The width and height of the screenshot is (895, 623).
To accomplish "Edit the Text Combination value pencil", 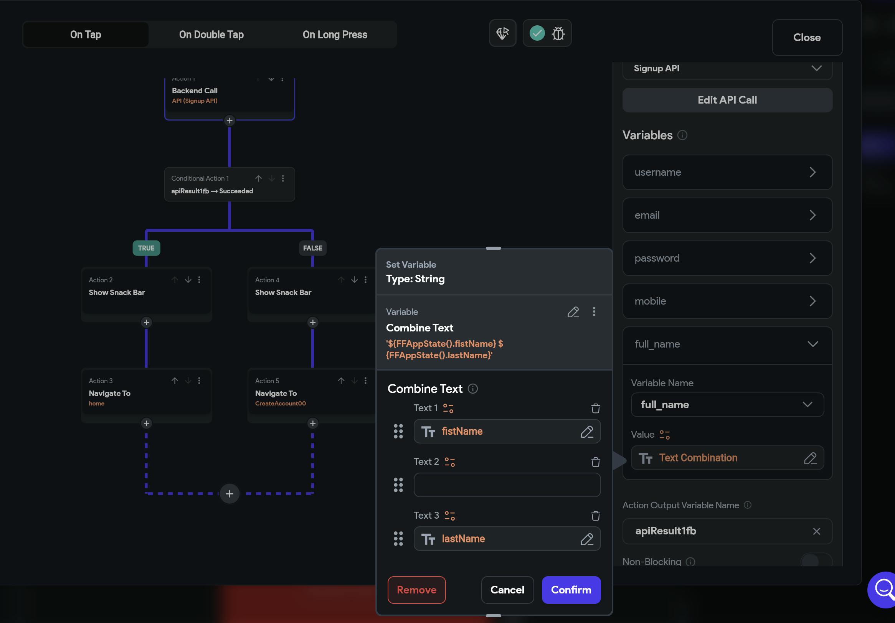I will pos(810,458).
